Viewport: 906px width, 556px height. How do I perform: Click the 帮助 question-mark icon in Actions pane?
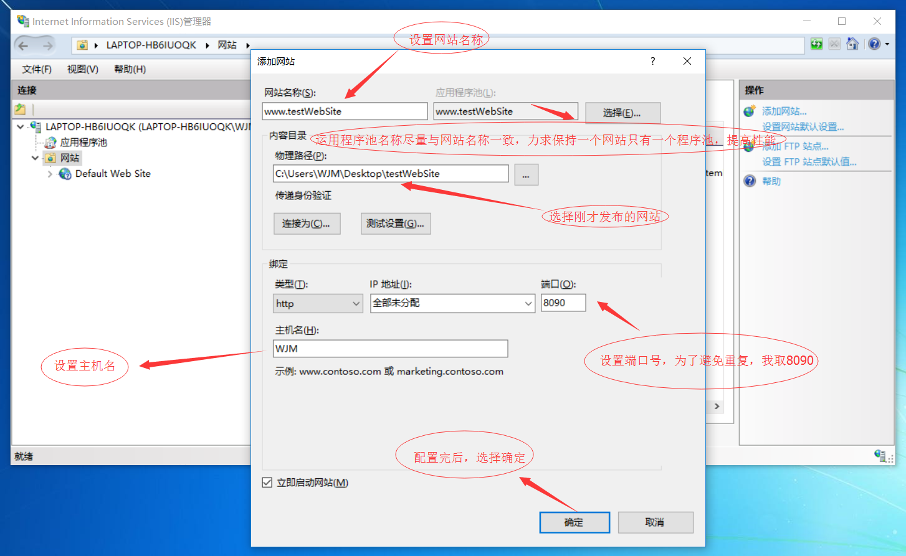749,181
